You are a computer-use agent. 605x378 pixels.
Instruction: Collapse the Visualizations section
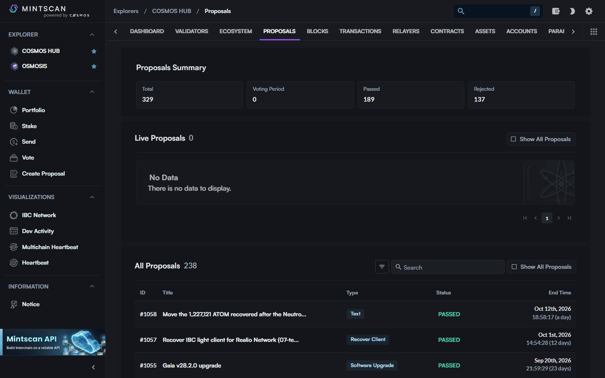tap(92, 197)
